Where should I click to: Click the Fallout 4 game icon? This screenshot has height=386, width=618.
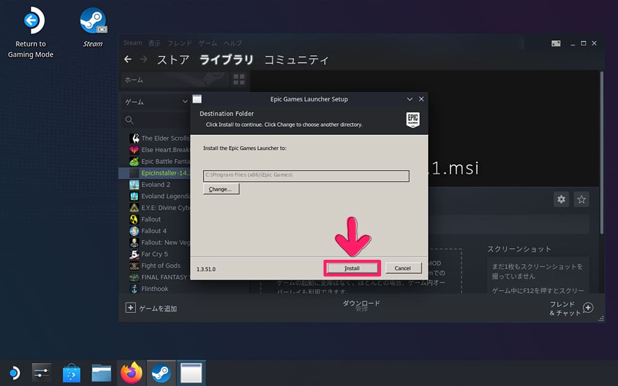(134, 231)
